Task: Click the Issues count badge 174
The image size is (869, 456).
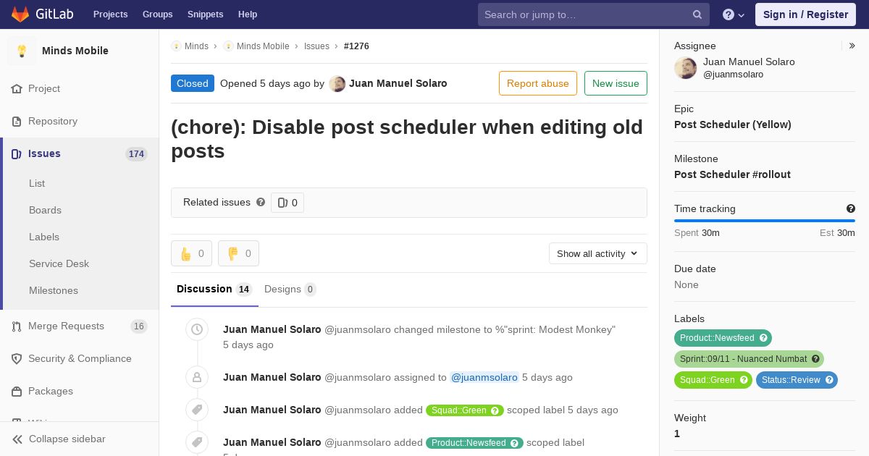Action: tap(136, 154)
